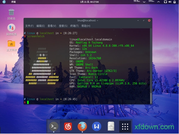Click the 'screenfetch' command text
This screenshot has height=134, width=179.
coord(36,36)
